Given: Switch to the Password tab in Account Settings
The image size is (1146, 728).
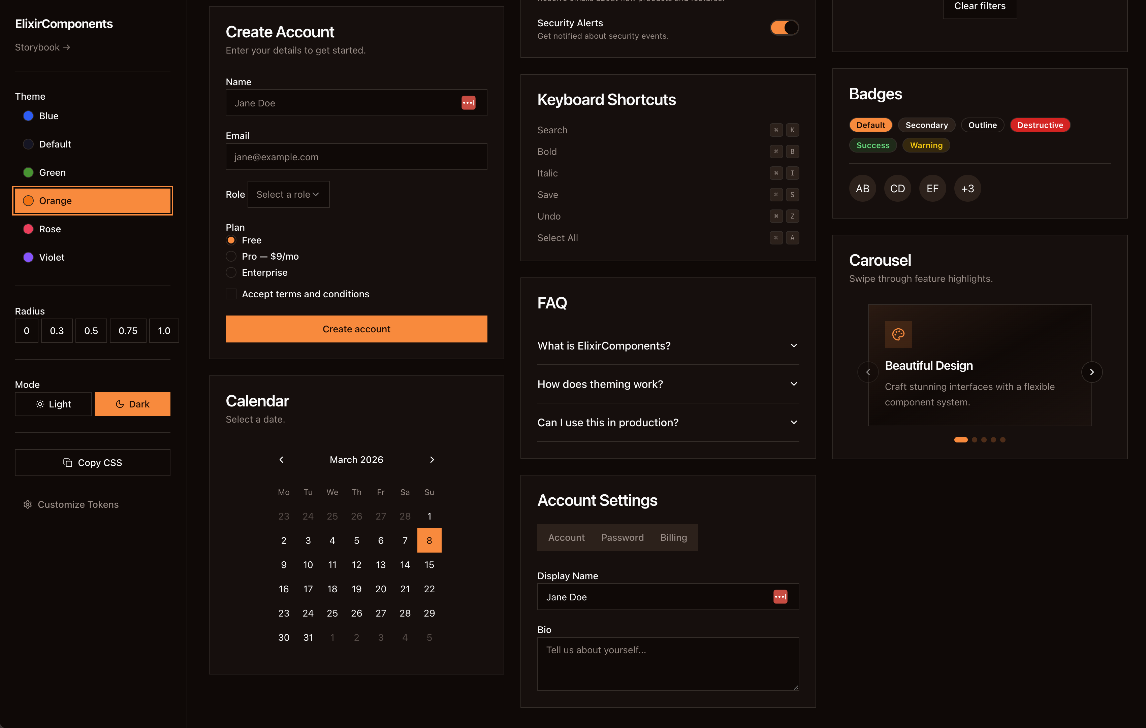Looking at the screenshot, I should coord(622,537).
